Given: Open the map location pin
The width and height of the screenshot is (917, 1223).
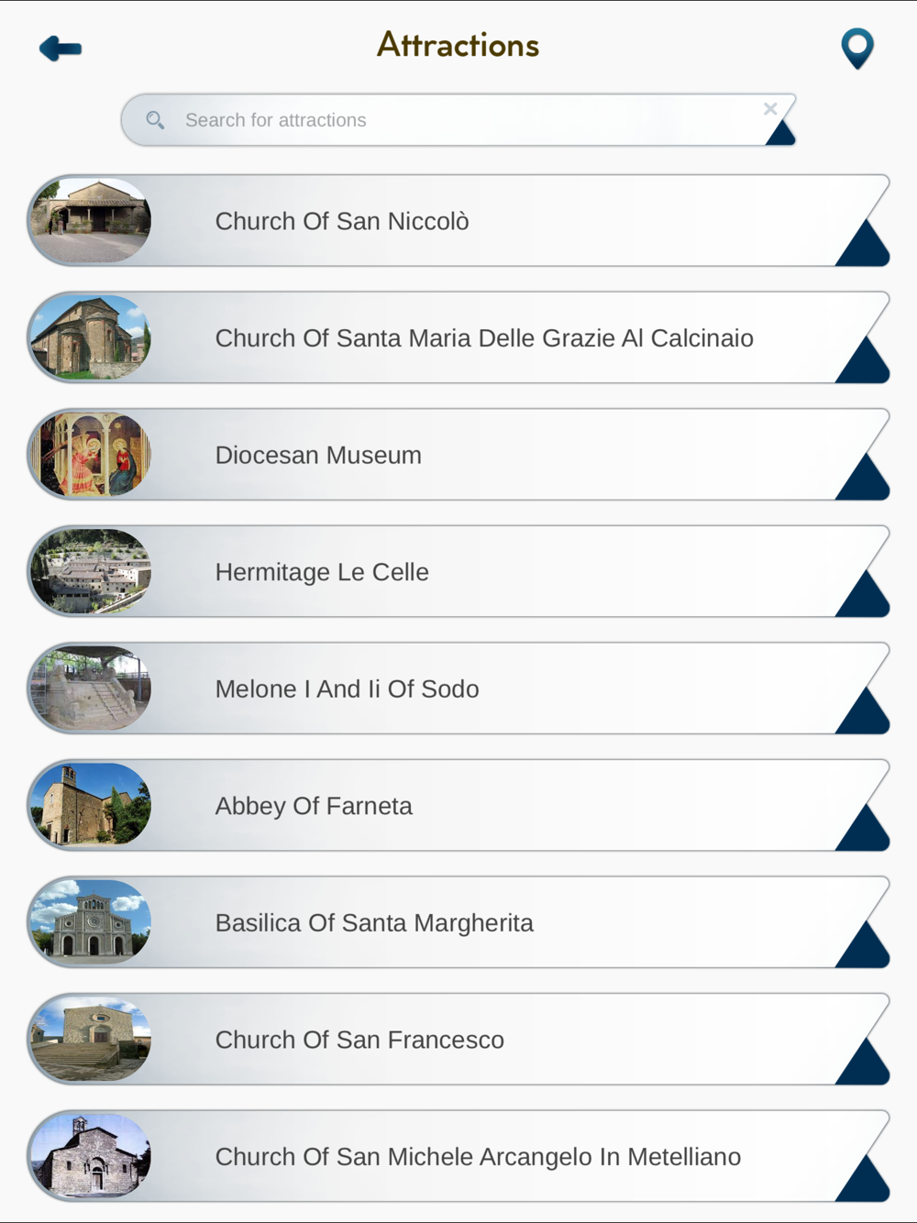Looking at the screenshot, I should [857, 49].
